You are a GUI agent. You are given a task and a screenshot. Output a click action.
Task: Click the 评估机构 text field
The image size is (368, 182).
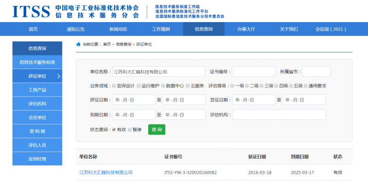point(279,115)
